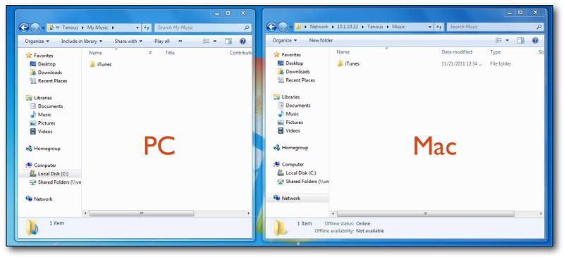564x257 pixels.
Task: Toggle preview pane in Mac window
Action: pyautogui.click(x=521, y=41)
